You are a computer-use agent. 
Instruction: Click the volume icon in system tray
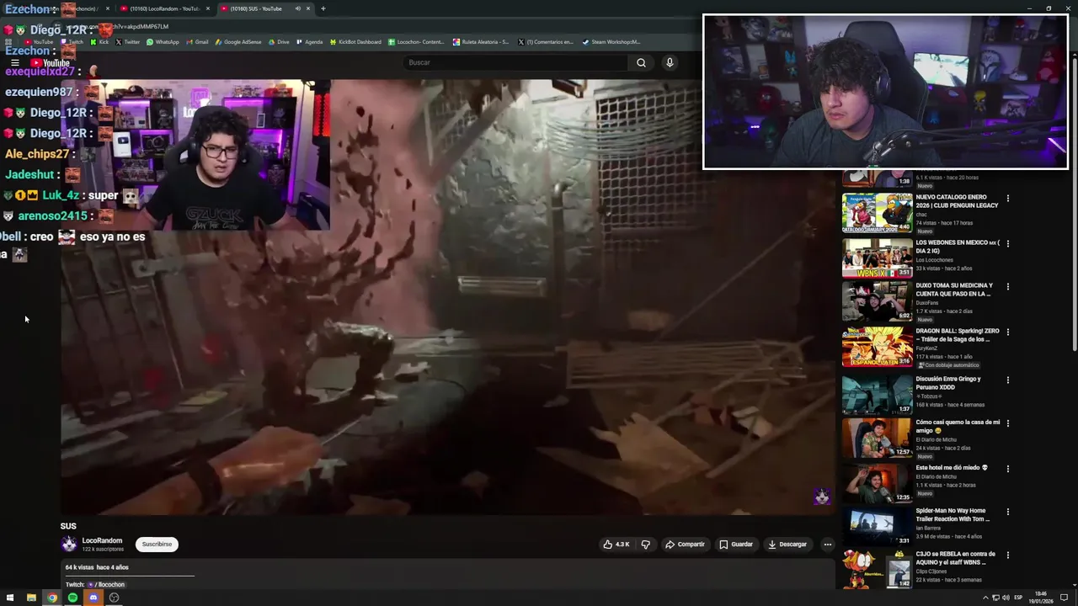point(1006,598)
